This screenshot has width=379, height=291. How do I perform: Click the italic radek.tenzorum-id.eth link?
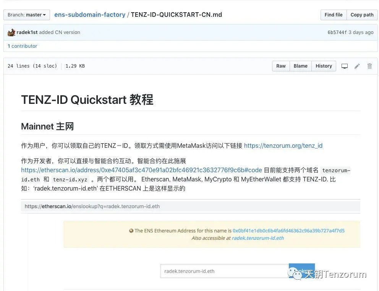(258, 238)
